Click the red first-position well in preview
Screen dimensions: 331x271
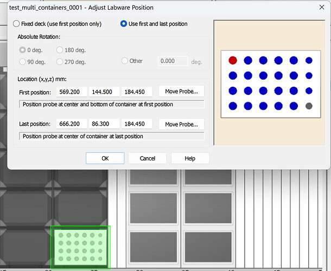pyautogui.click(x=233, y=60)
